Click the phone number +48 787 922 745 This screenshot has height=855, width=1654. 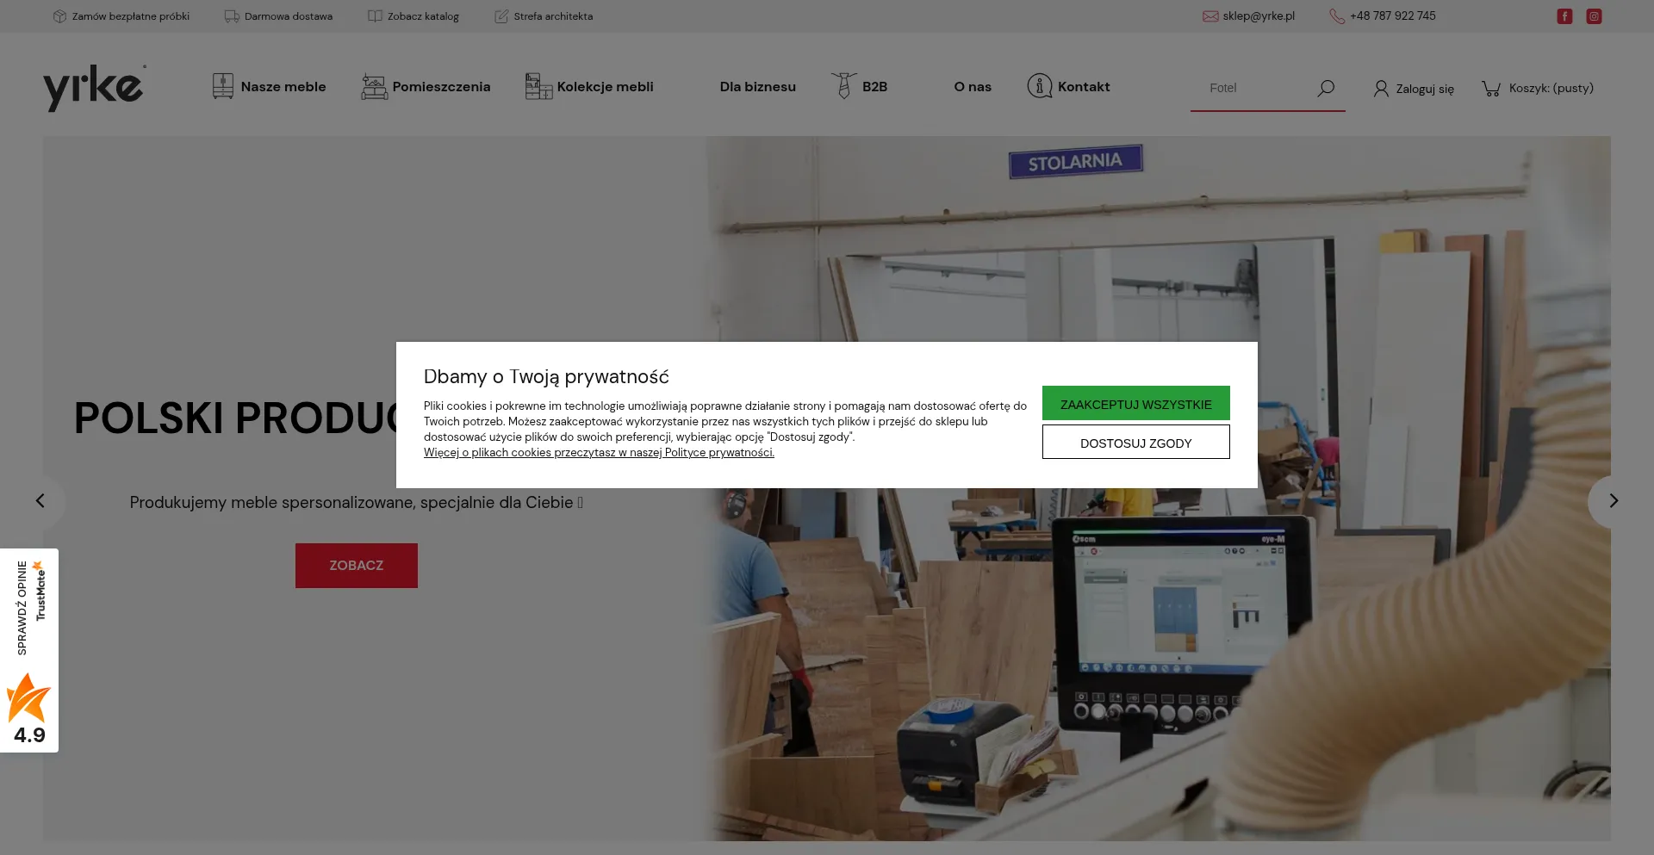pos(1392,16)
